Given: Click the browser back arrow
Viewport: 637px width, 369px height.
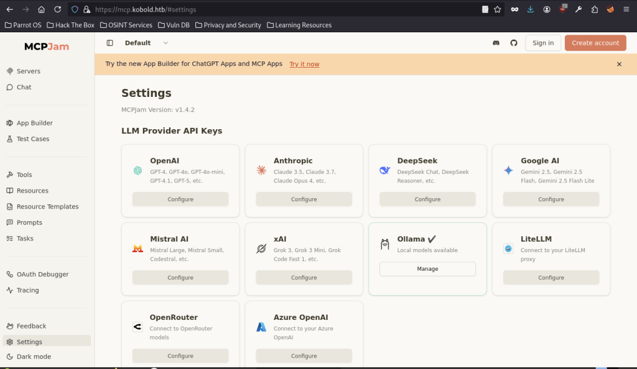Looking at the screenshot, I should point(10,9).
